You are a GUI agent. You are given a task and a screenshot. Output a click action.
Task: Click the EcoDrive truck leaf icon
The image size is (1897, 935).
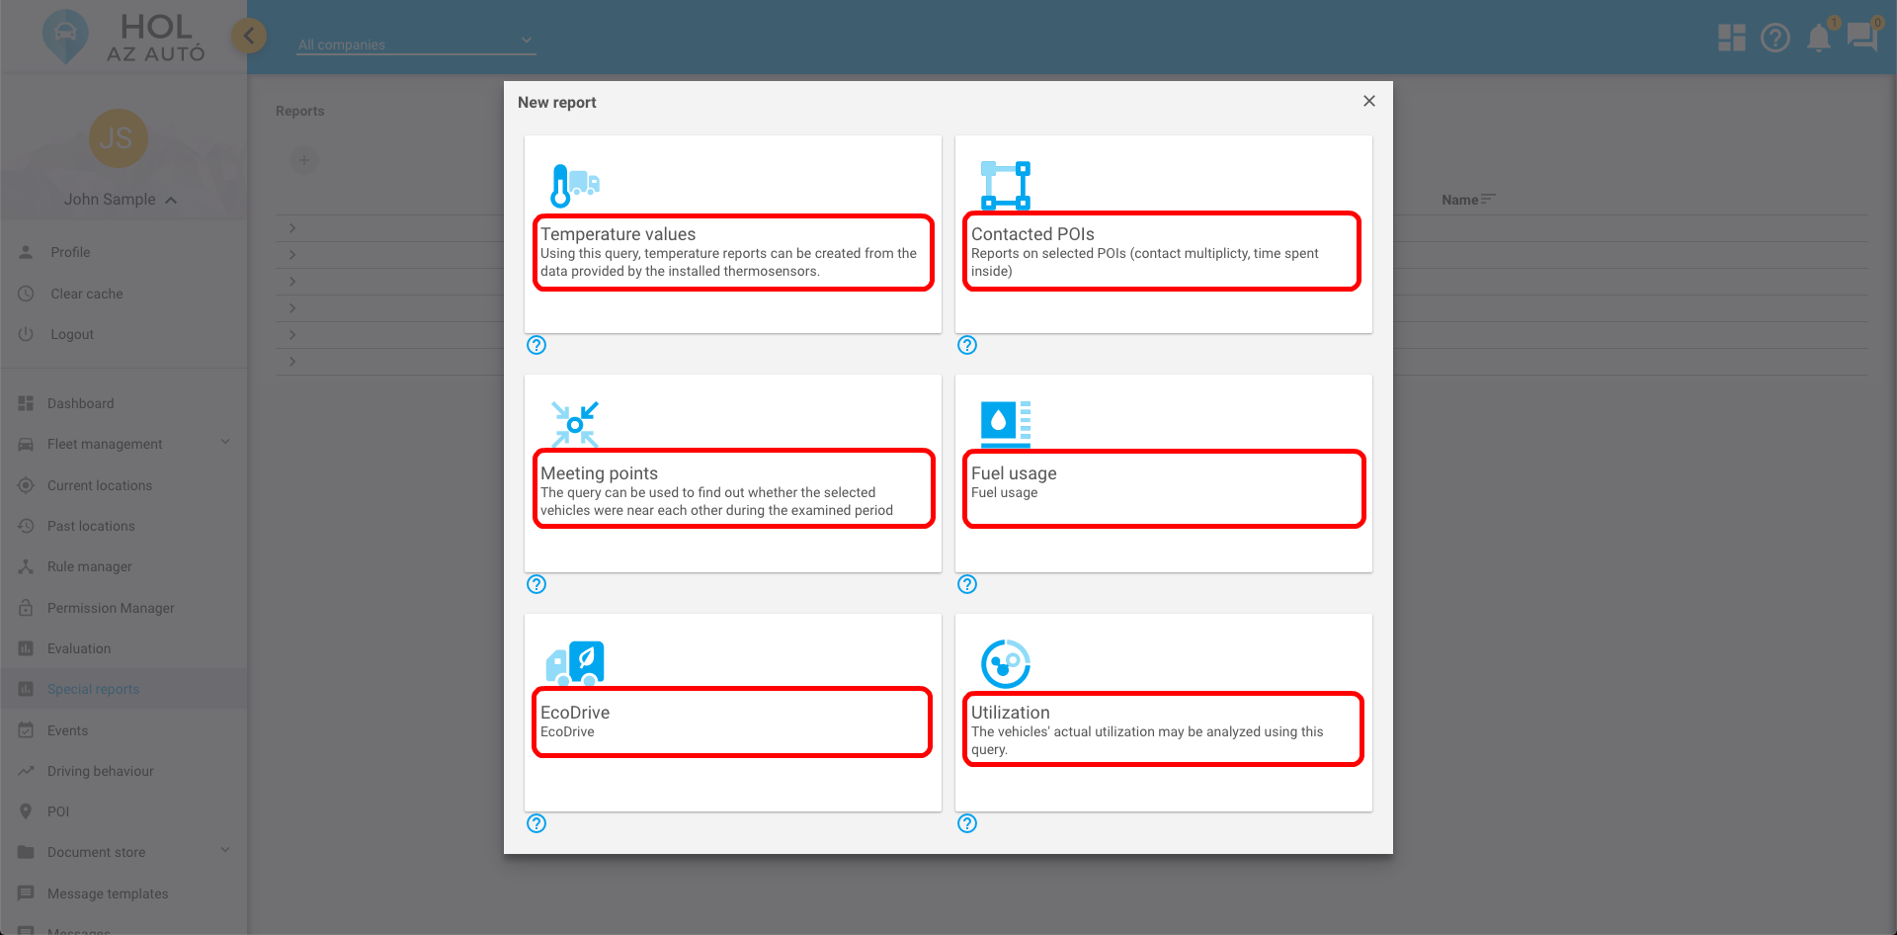[x=575, y=663]
